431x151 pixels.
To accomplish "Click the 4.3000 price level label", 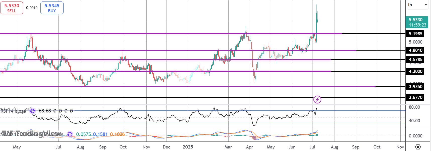I will 415,71.
